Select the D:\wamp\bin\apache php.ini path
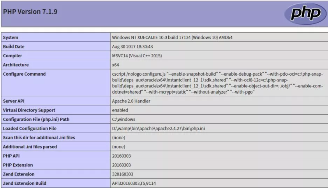Screen dimensions: 328x188 [x=159, y=129]
